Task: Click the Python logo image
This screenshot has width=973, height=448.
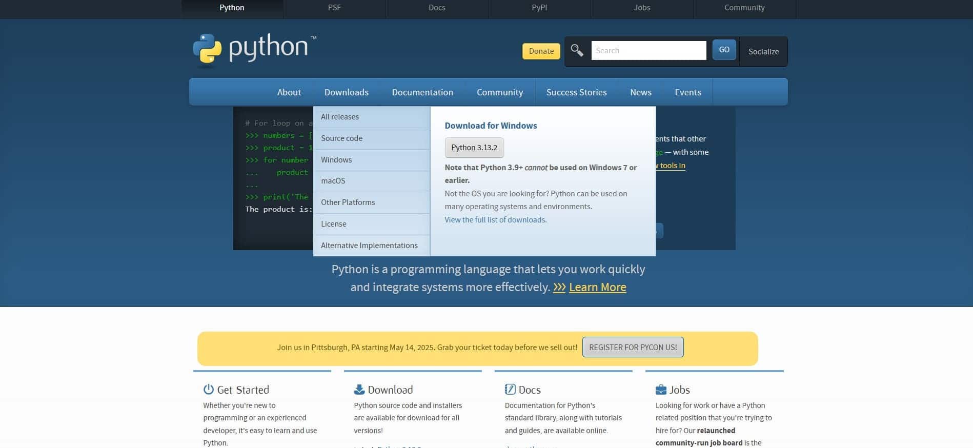Action: pos(254,50)
